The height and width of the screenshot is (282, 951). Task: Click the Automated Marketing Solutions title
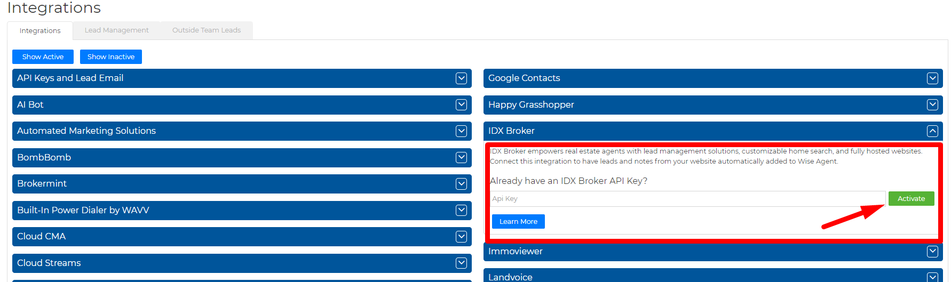pos(86,131)
